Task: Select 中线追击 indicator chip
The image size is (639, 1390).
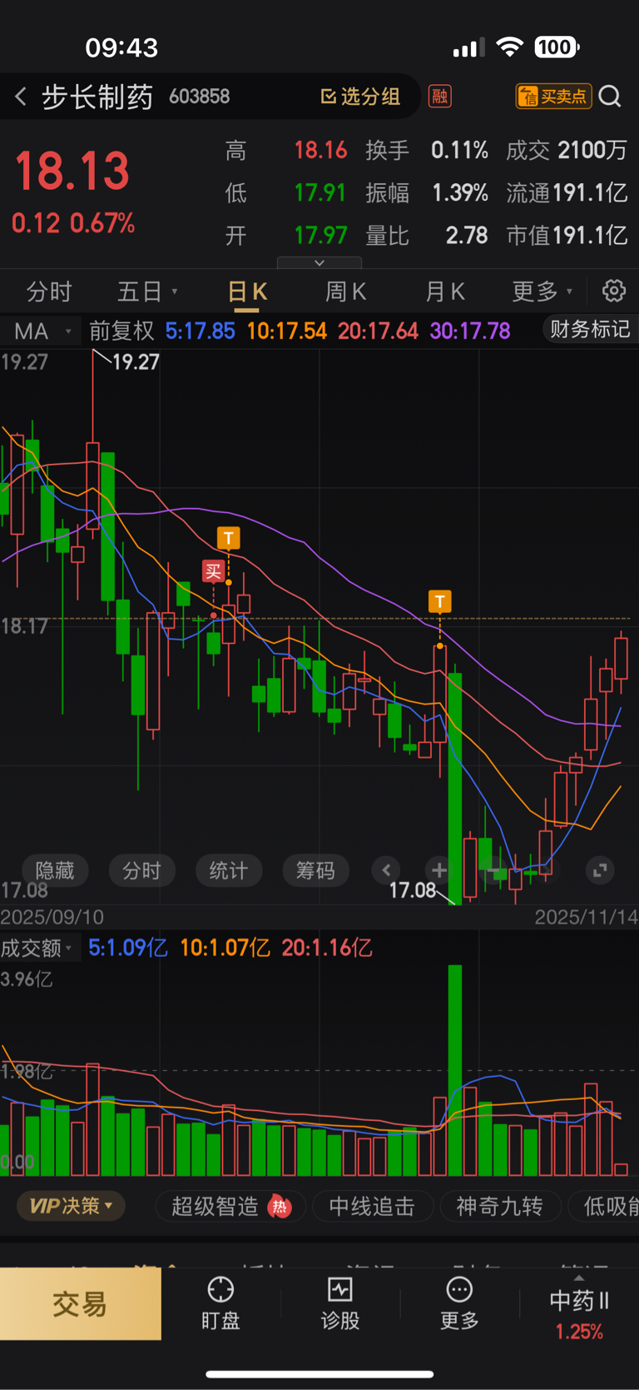Action: pos(372,1206)
